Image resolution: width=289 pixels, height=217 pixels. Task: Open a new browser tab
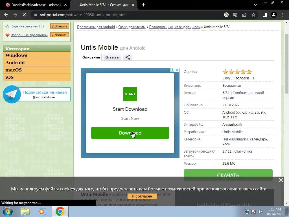pos(144,5)
